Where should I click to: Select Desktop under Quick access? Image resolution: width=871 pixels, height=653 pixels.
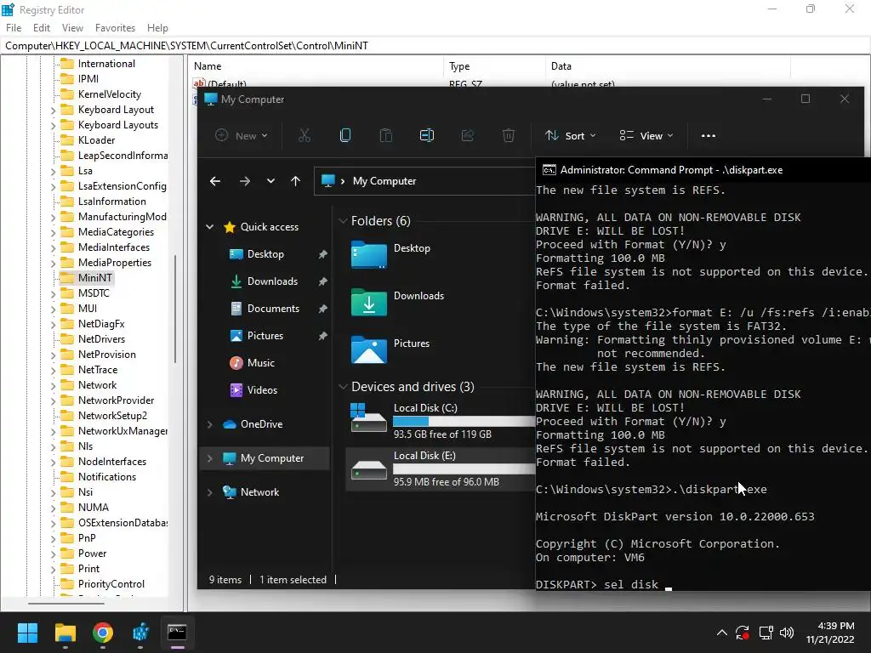pyautogui.click(x=265, y=254)
